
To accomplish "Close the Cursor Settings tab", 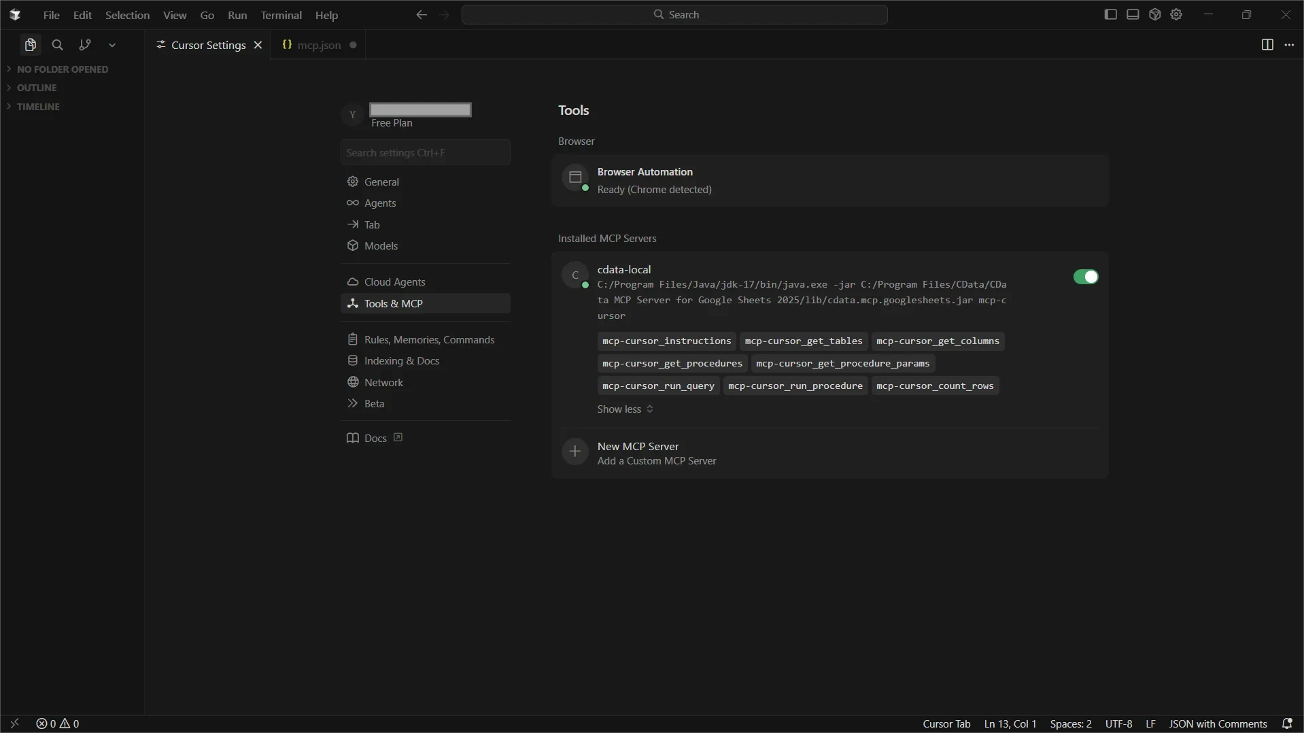I will 258,45.
